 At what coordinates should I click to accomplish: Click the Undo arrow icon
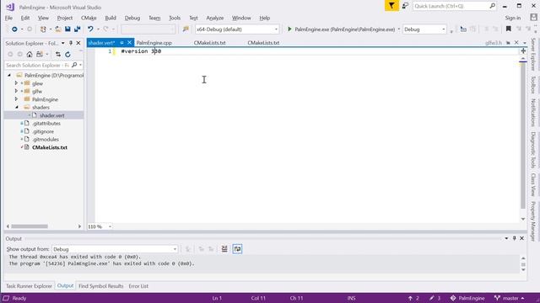[x=90, y=29]
